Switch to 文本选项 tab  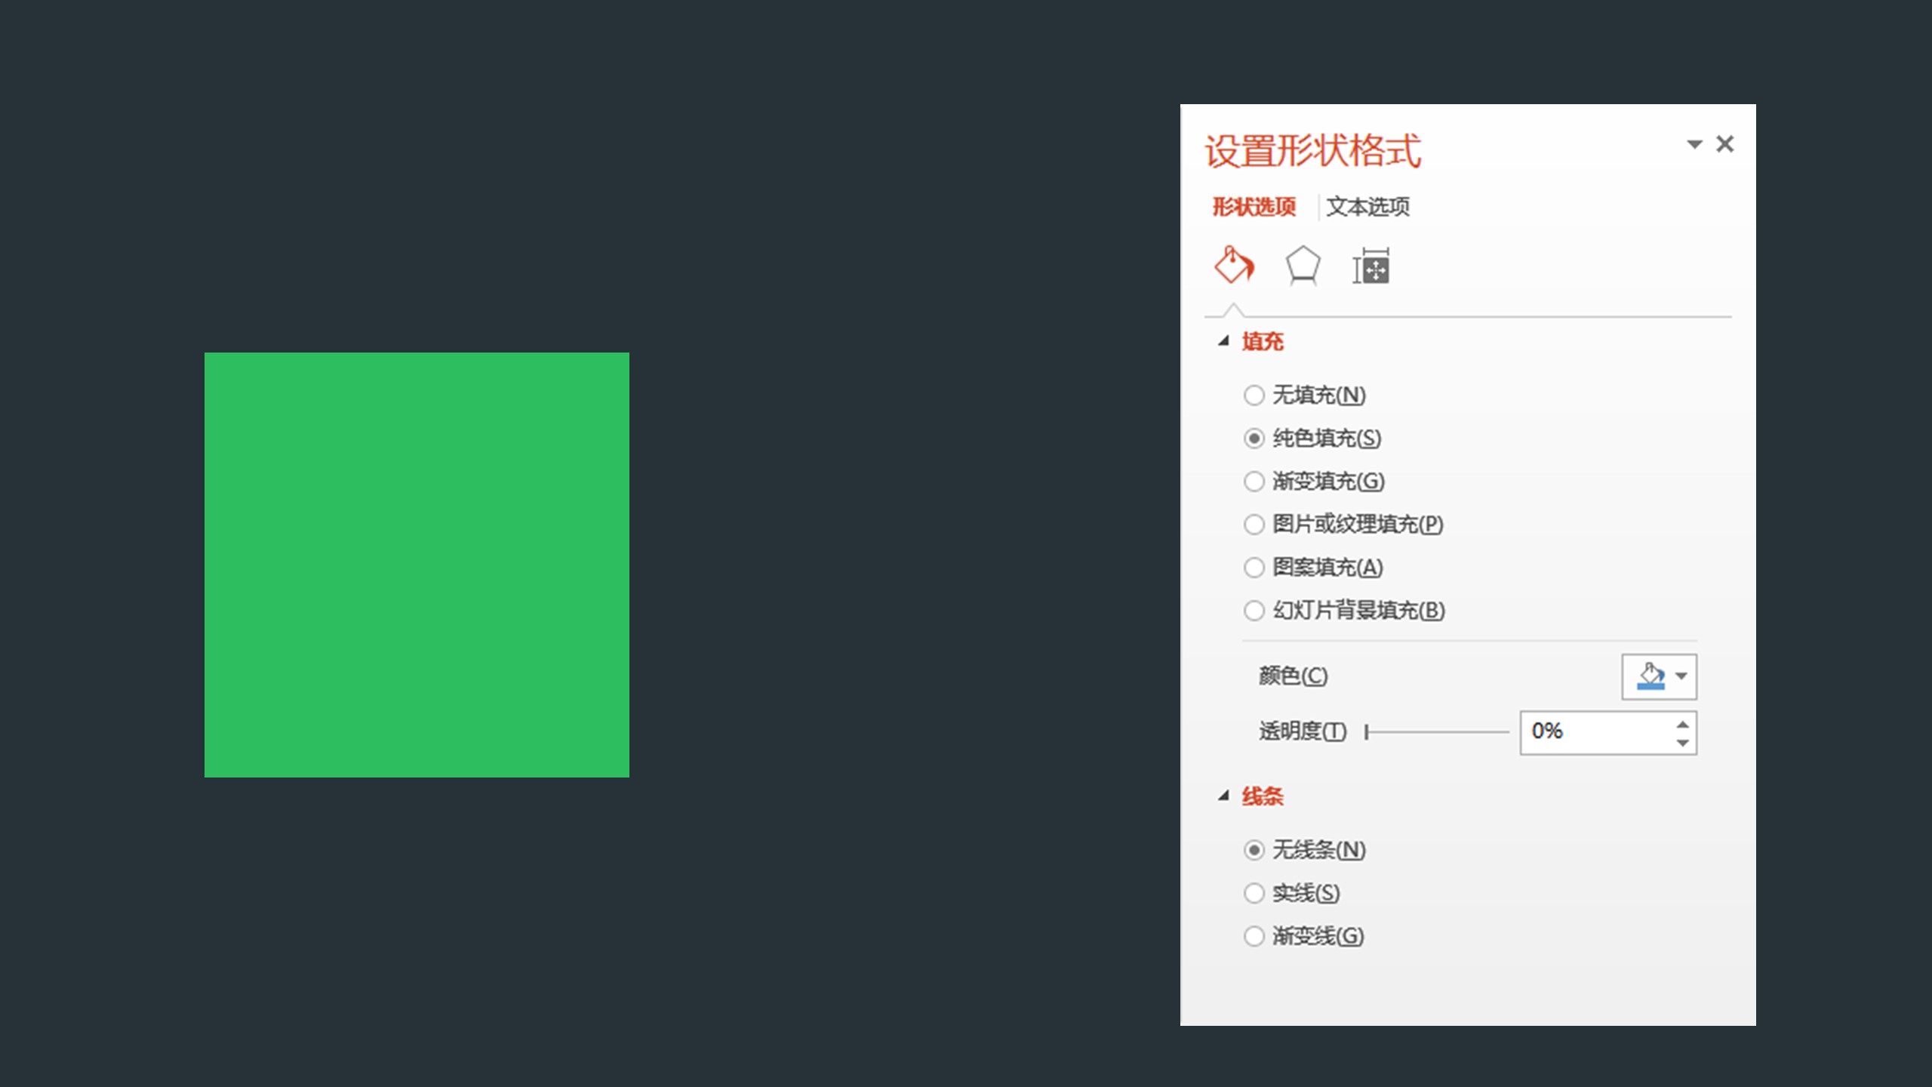1367,207
